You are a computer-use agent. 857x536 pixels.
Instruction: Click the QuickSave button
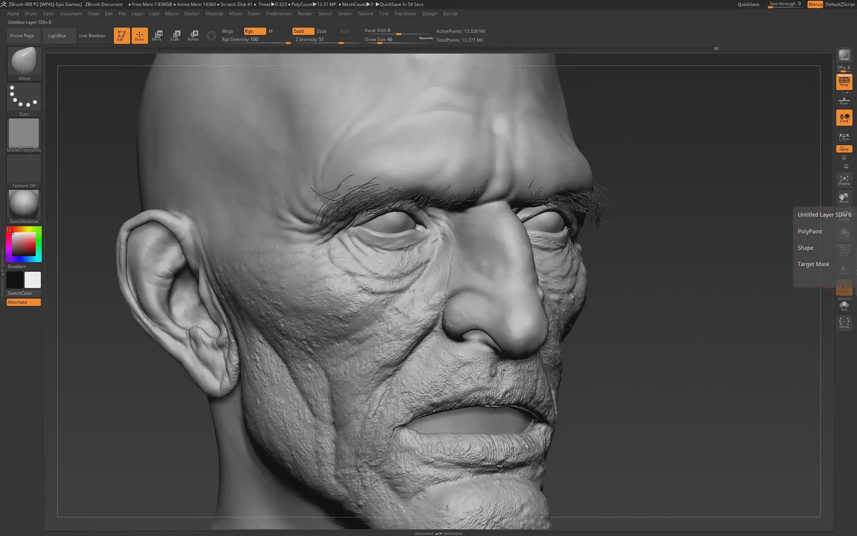click(749, 4)
